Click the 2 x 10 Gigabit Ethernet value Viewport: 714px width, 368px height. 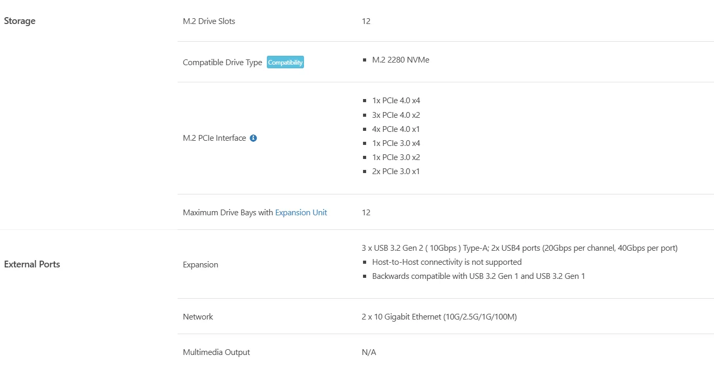[x=439, y=316]
